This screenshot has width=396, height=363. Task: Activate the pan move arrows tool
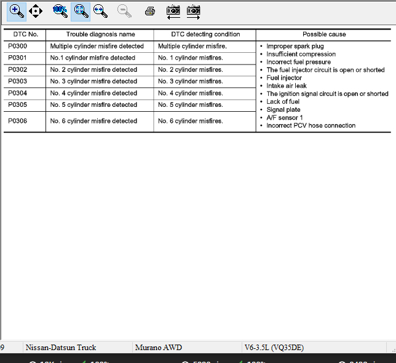click(x=36, y=11)
